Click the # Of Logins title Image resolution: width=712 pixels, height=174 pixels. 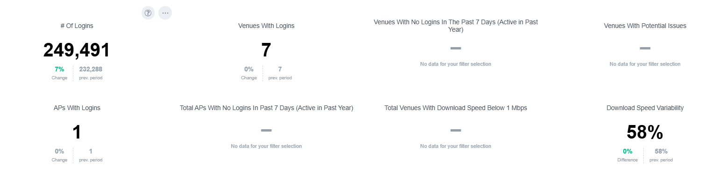point(77,26)
